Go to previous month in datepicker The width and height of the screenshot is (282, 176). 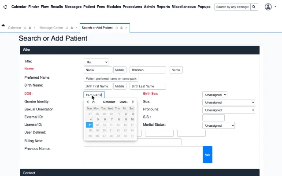88,102
